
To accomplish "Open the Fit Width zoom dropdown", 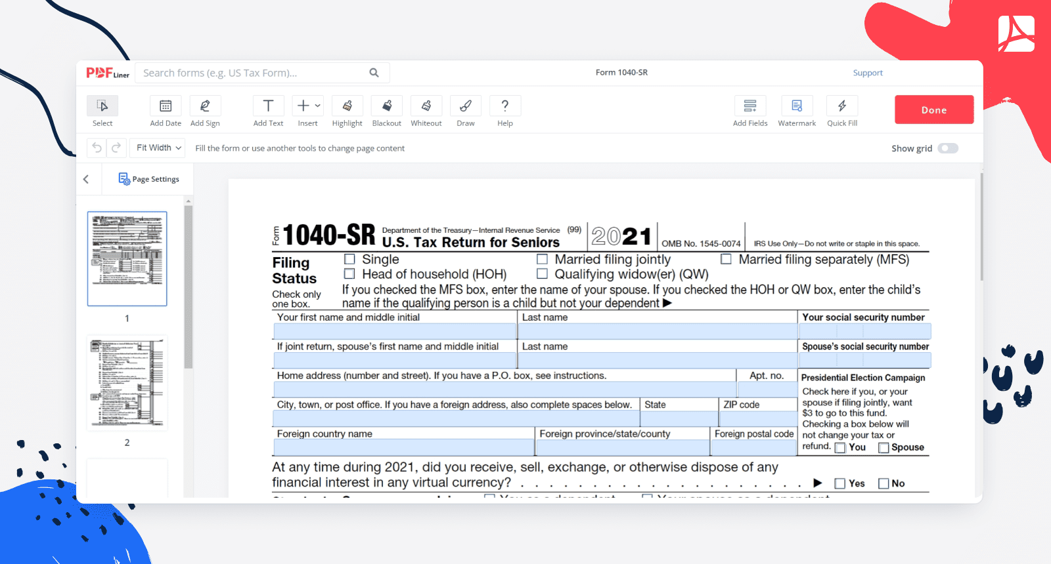I will (158, 148).
